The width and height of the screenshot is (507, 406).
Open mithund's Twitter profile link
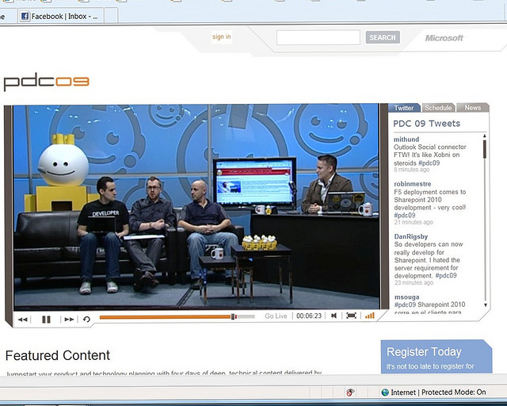coord(406,140)
